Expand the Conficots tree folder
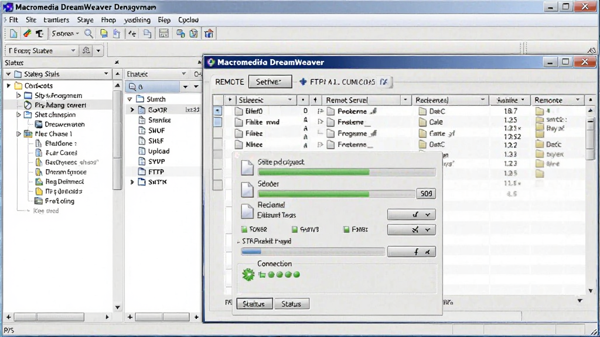The width and height of the screenshot is (600, 337). [x=9, y=85]
